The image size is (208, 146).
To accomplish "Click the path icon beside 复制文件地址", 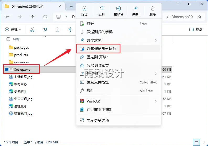I will [82, 82].
